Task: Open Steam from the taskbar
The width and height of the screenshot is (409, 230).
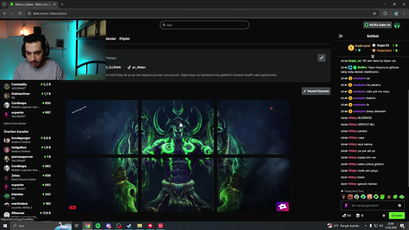Action: click(129, 226)
